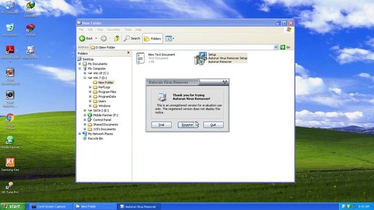
Task: Open Samsung Kies desktop icon
Action: point(10,164)
